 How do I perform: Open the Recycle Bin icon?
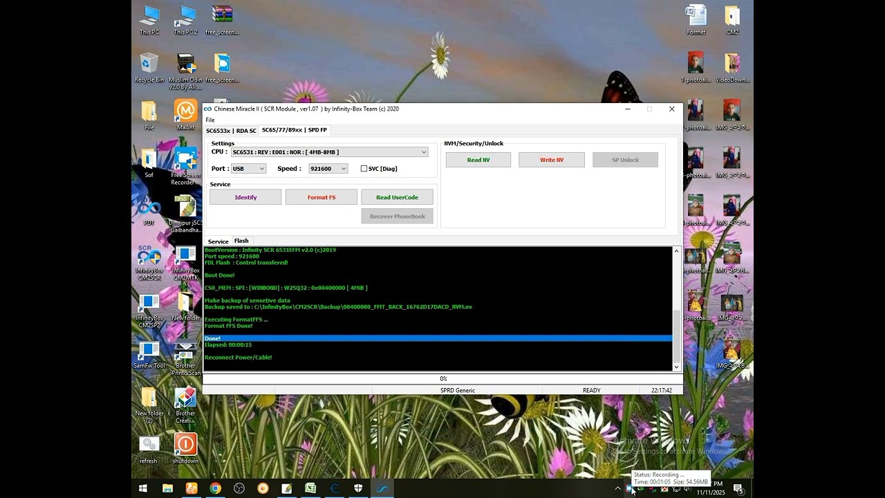click(149, 68)
